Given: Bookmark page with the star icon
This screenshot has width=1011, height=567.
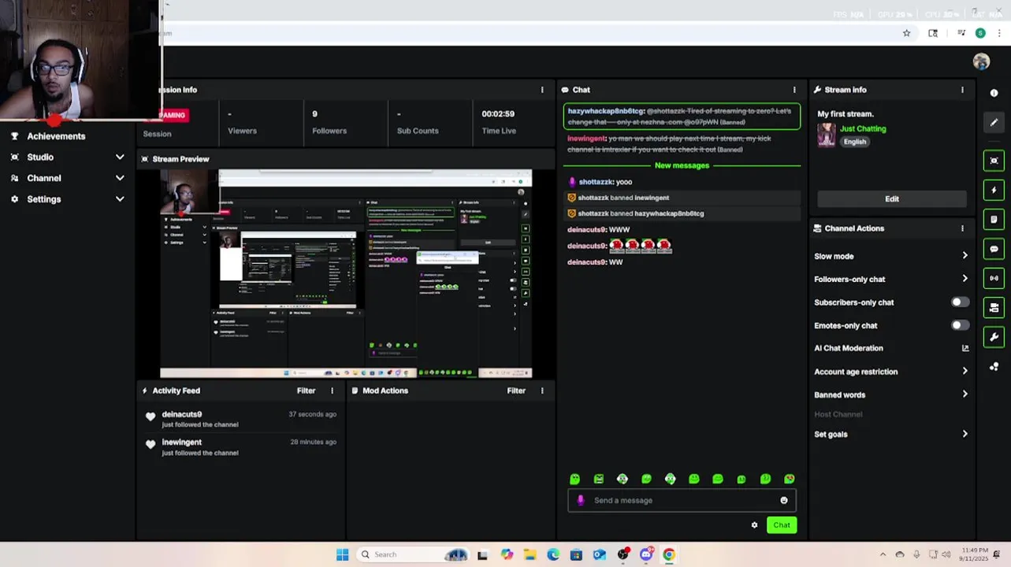Looking at the screenshot, I should click(906, 33).
